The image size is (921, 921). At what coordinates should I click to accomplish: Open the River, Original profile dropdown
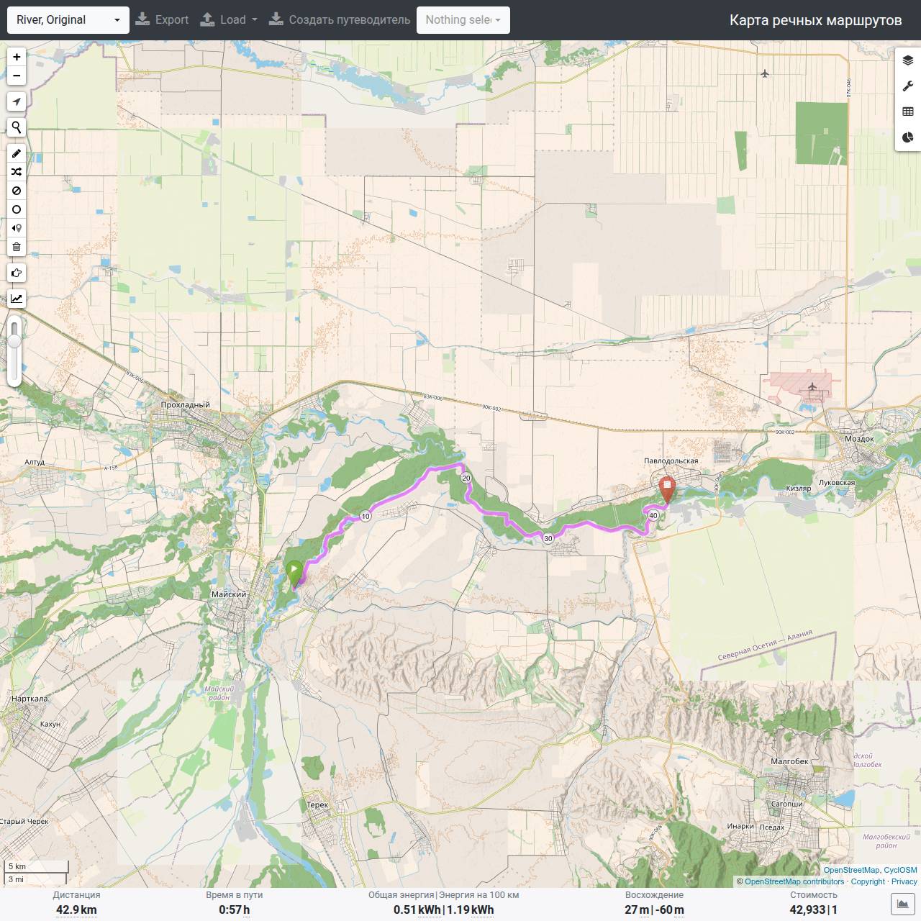click(x=68, y=20)
